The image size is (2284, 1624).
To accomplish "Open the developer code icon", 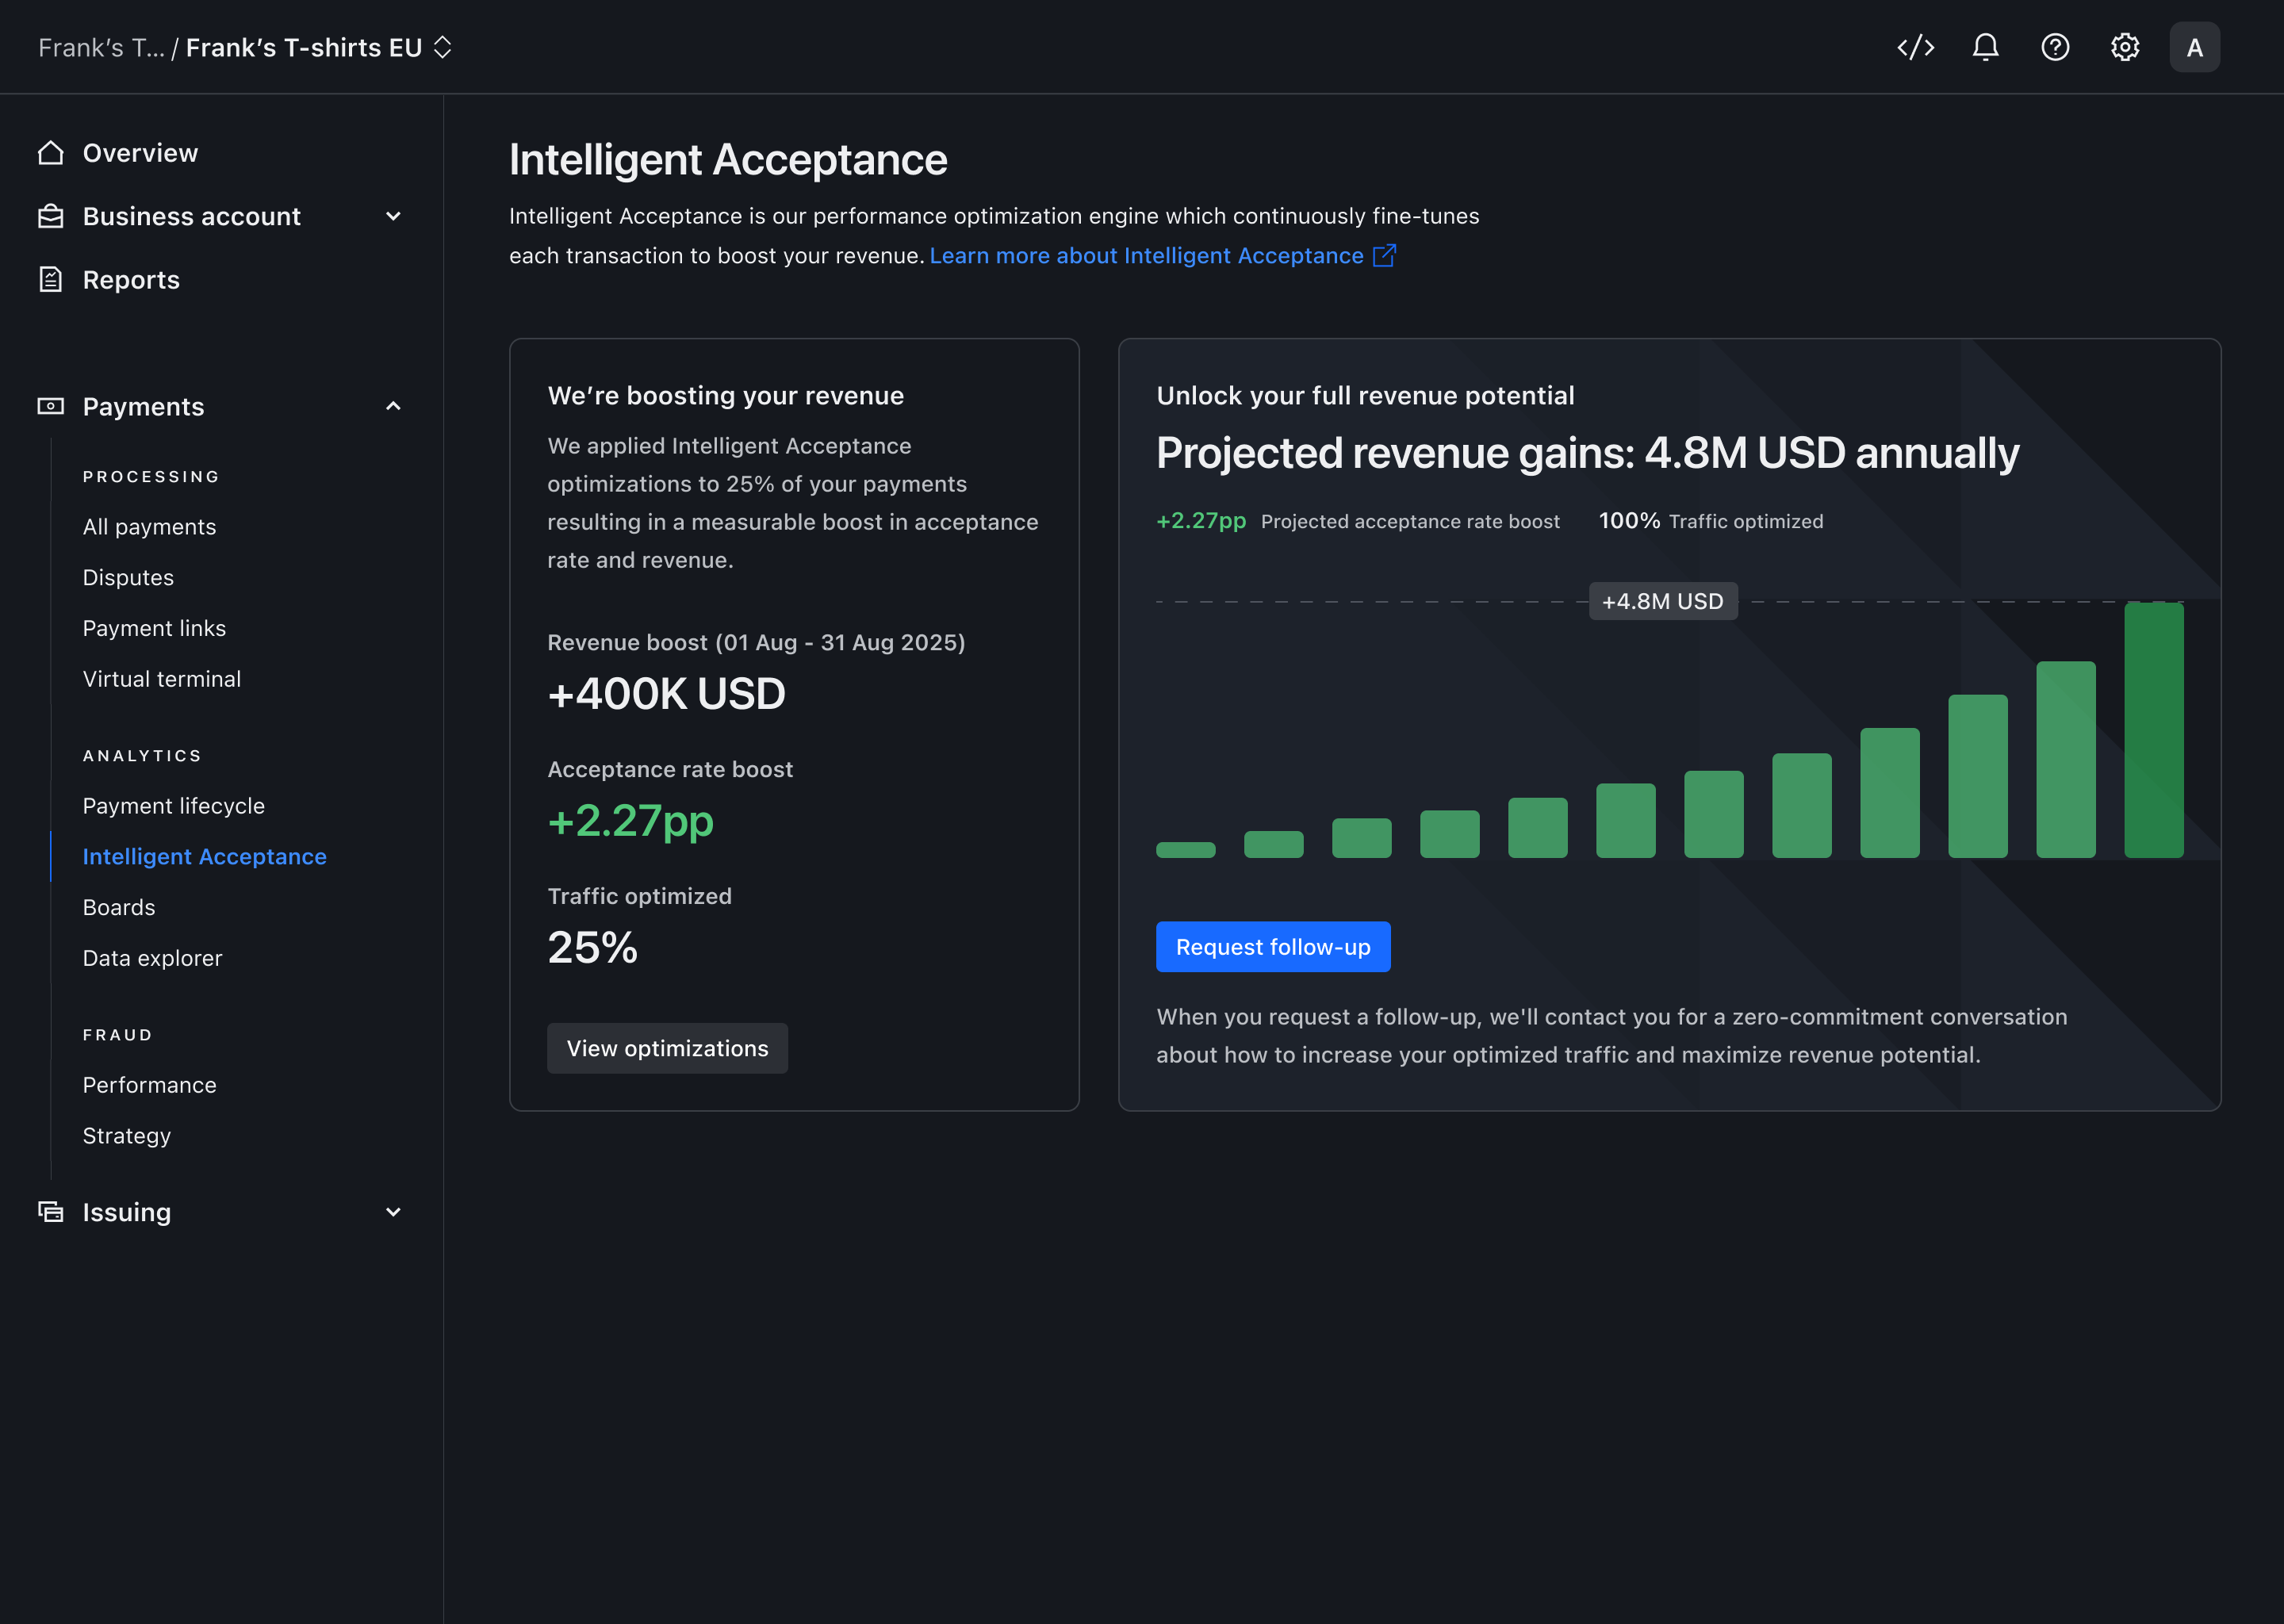I will (x=1915, y=47).
